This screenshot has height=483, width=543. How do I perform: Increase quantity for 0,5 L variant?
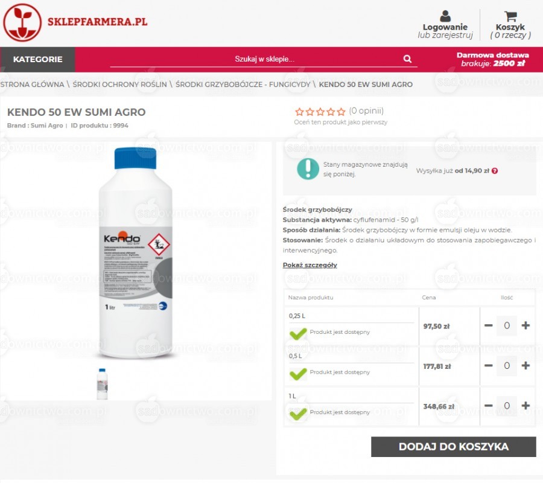[526, 365]
